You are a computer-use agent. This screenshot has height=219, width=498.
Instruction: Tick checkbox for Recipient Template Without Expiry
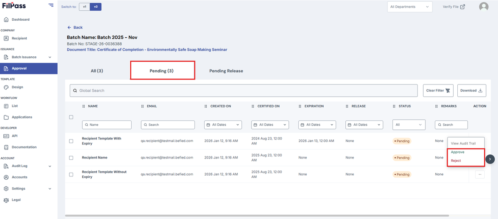pos(71,175)
